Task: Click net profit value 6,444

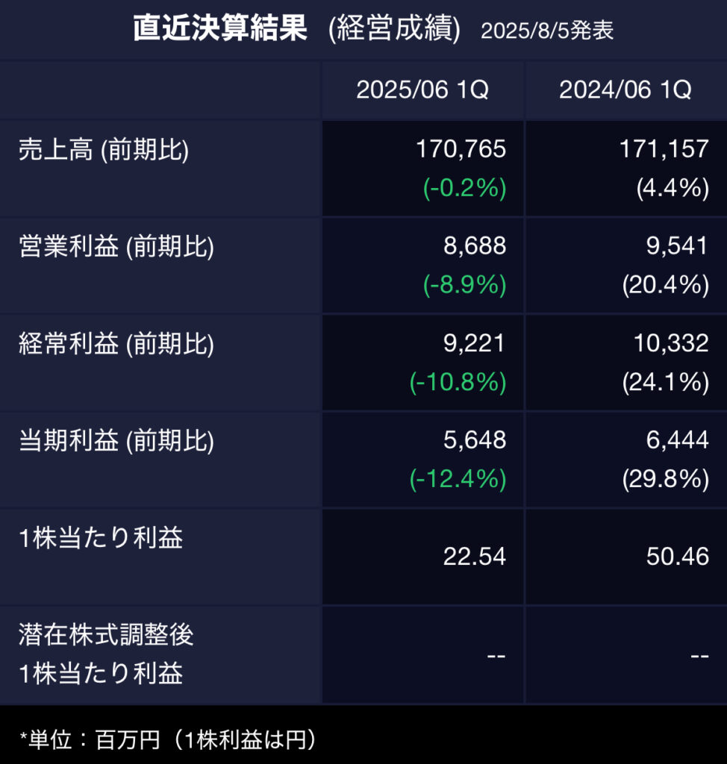Action: [677, 440]
